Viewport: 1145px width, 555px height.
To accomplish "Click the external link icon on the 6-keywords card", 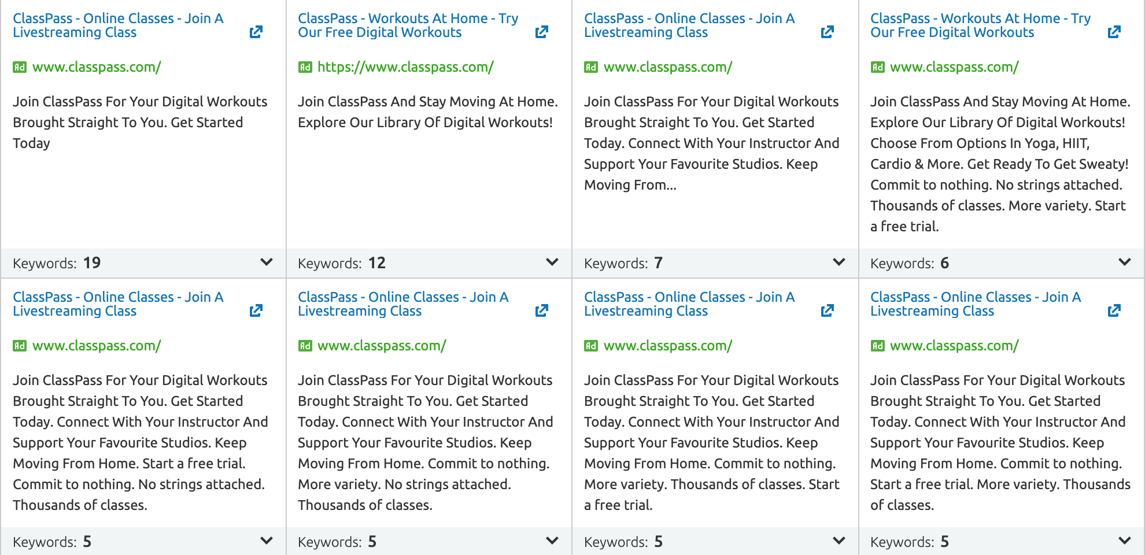I will 1114,32.
